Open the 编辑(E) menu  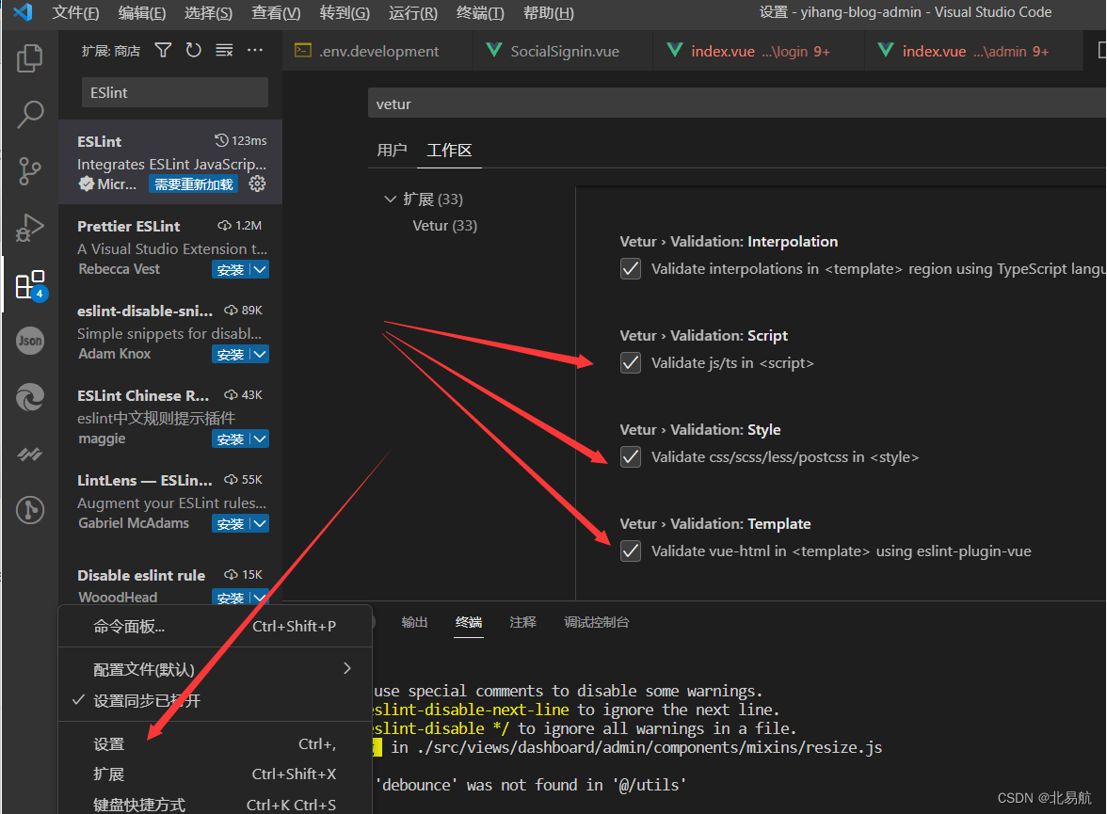click(142, 13)
